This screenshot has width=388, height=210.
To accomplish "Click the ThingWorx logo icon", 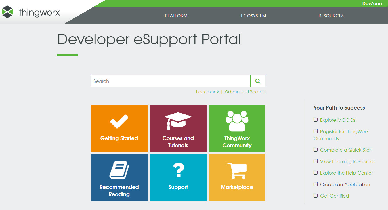I will click(7, 12).
